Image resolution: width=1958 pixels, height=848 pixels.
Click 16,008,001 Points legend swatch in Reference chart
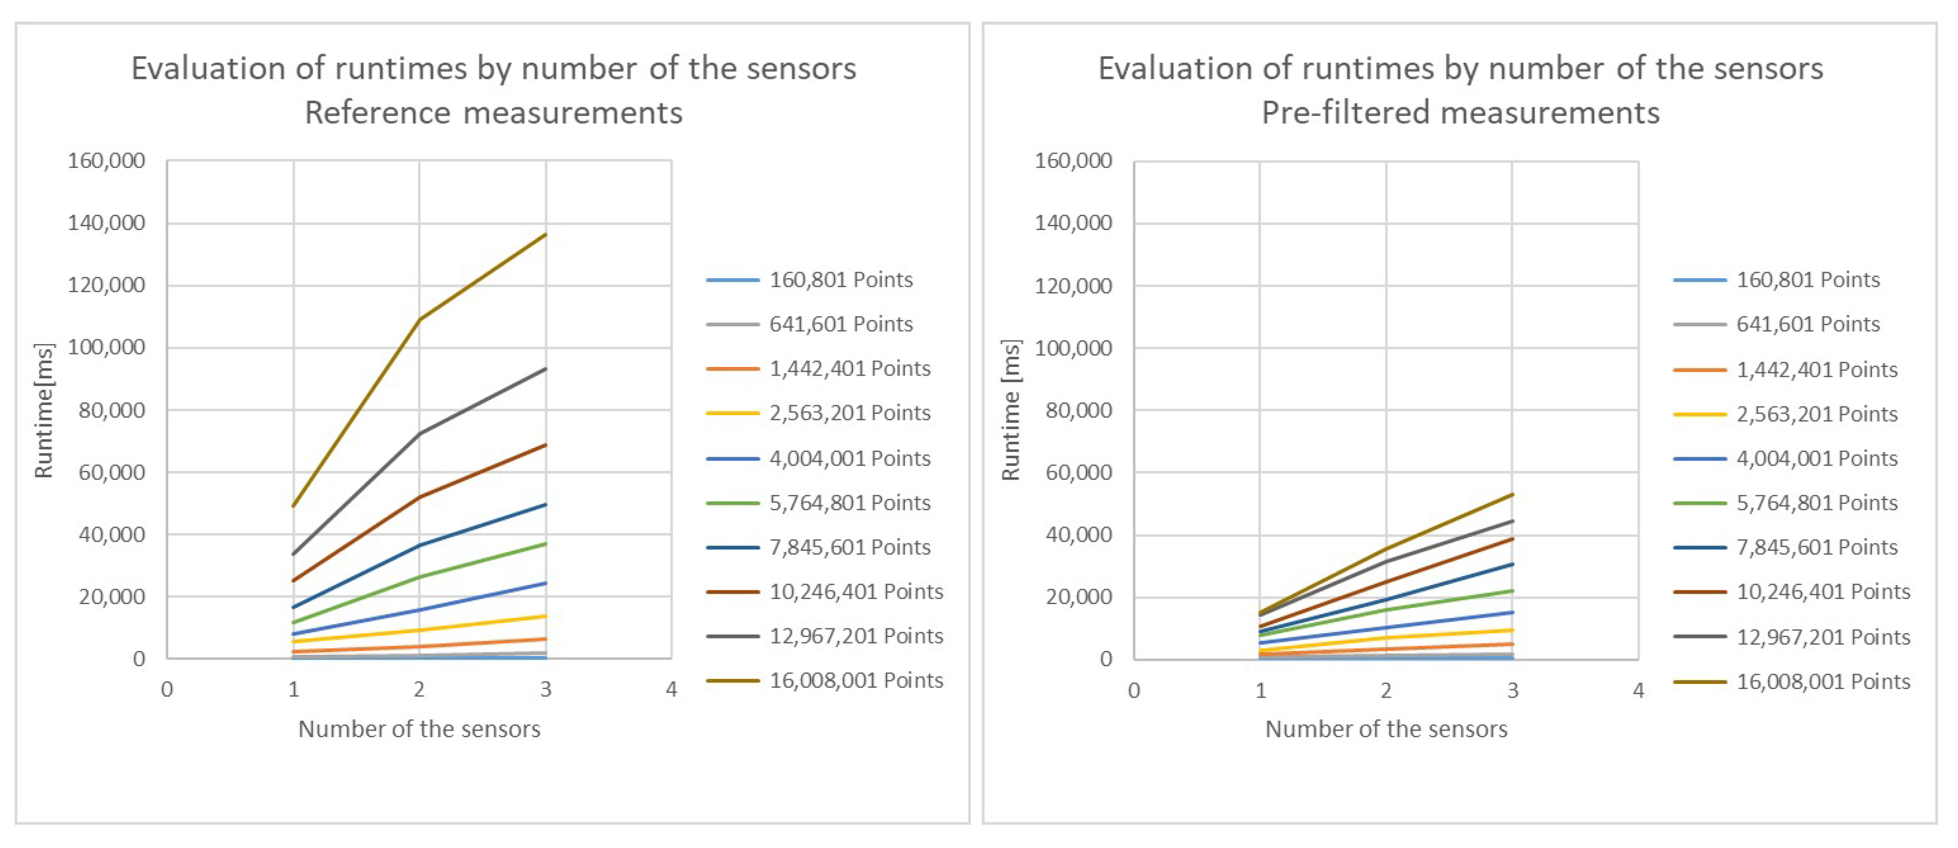coord(732,681)
